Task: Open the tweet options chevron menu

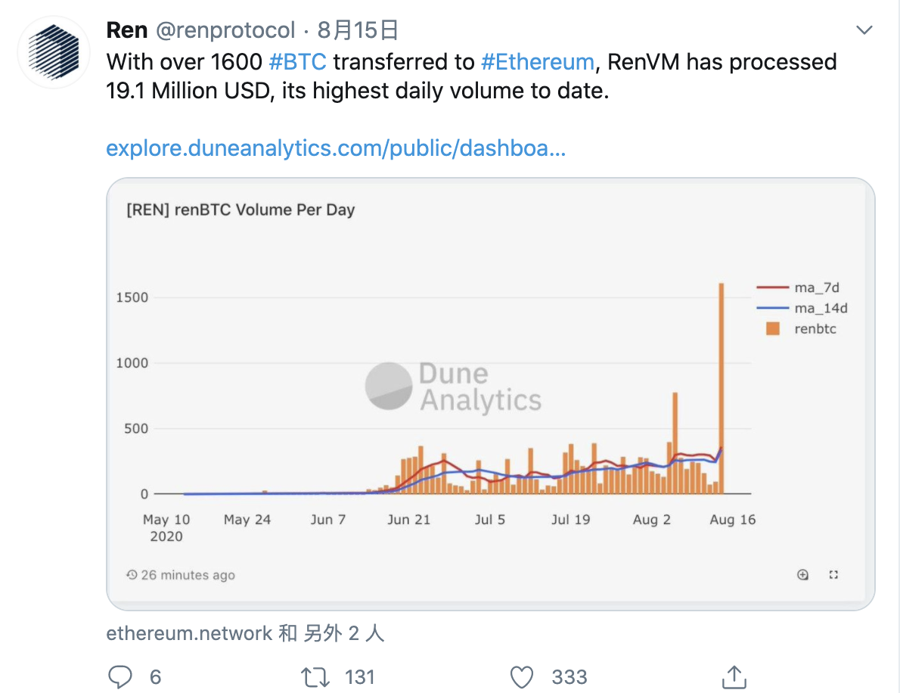Action: pyautogui.click(x=864, y=30)
